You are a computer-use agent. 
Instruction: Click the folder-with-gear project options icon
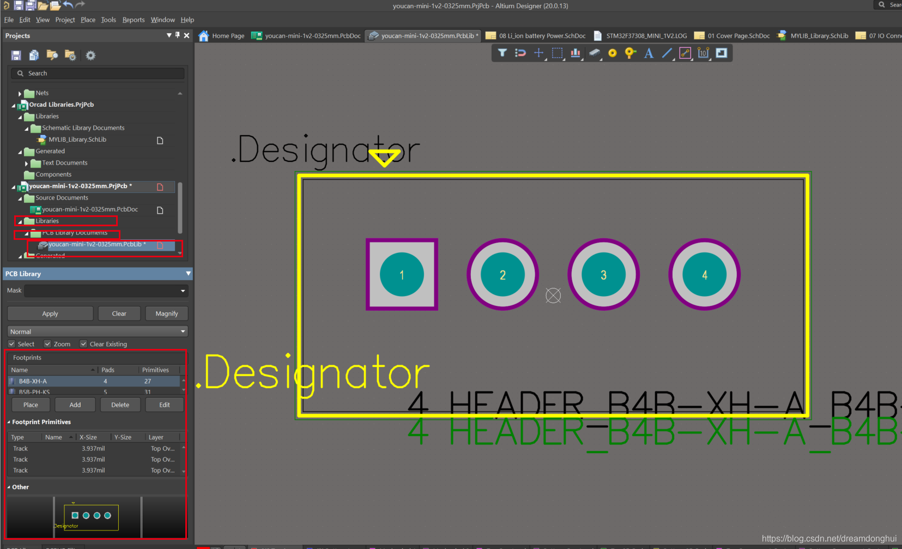[x=70, y=55]
